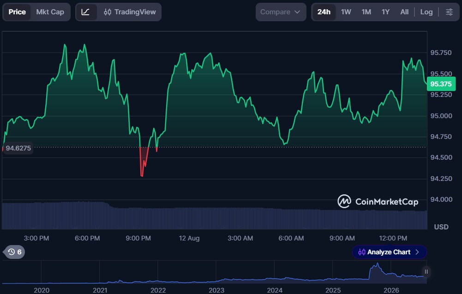Click the 2021 label on overview timeline
The height and width of the screenshot is (294, 462).
coord(100,290)
